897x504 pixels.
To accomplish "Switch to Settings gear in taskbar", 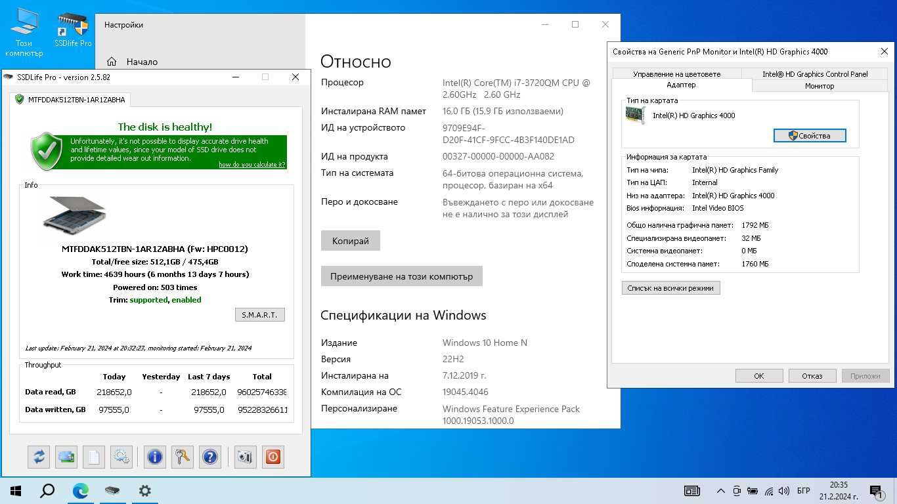I will tap(144, 491).
